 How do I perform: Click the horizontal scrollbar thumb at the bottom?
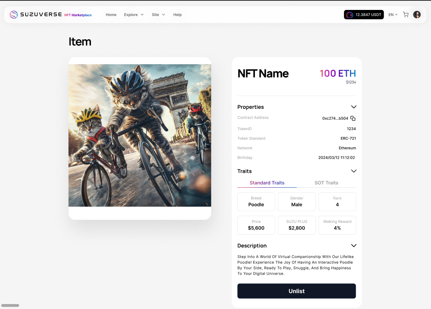pyautogui.click(x=10, y=306)
